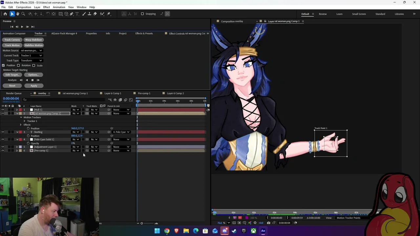420x236 pixels.
Task: Play the preview
Action: (x=22, y=27)
